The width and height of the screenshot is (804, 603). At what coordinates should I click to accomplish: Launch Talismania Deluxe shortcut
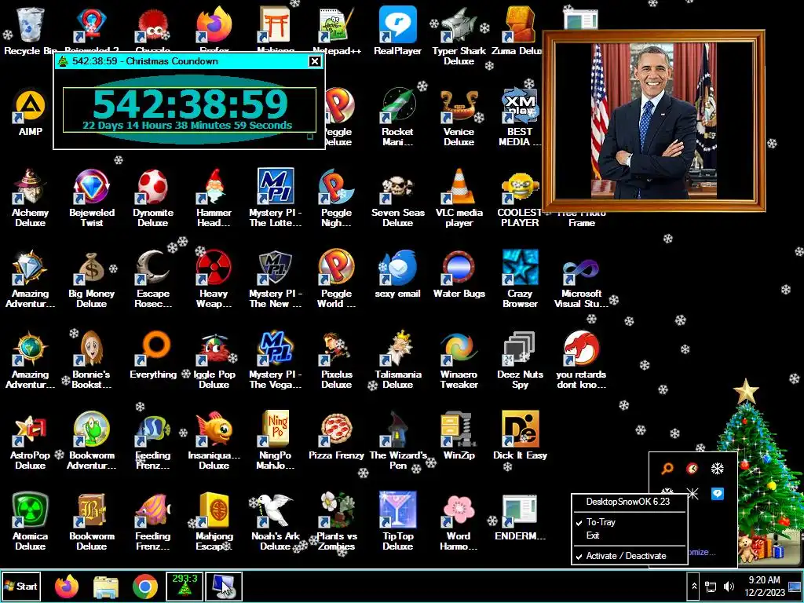tap(397, 360)
